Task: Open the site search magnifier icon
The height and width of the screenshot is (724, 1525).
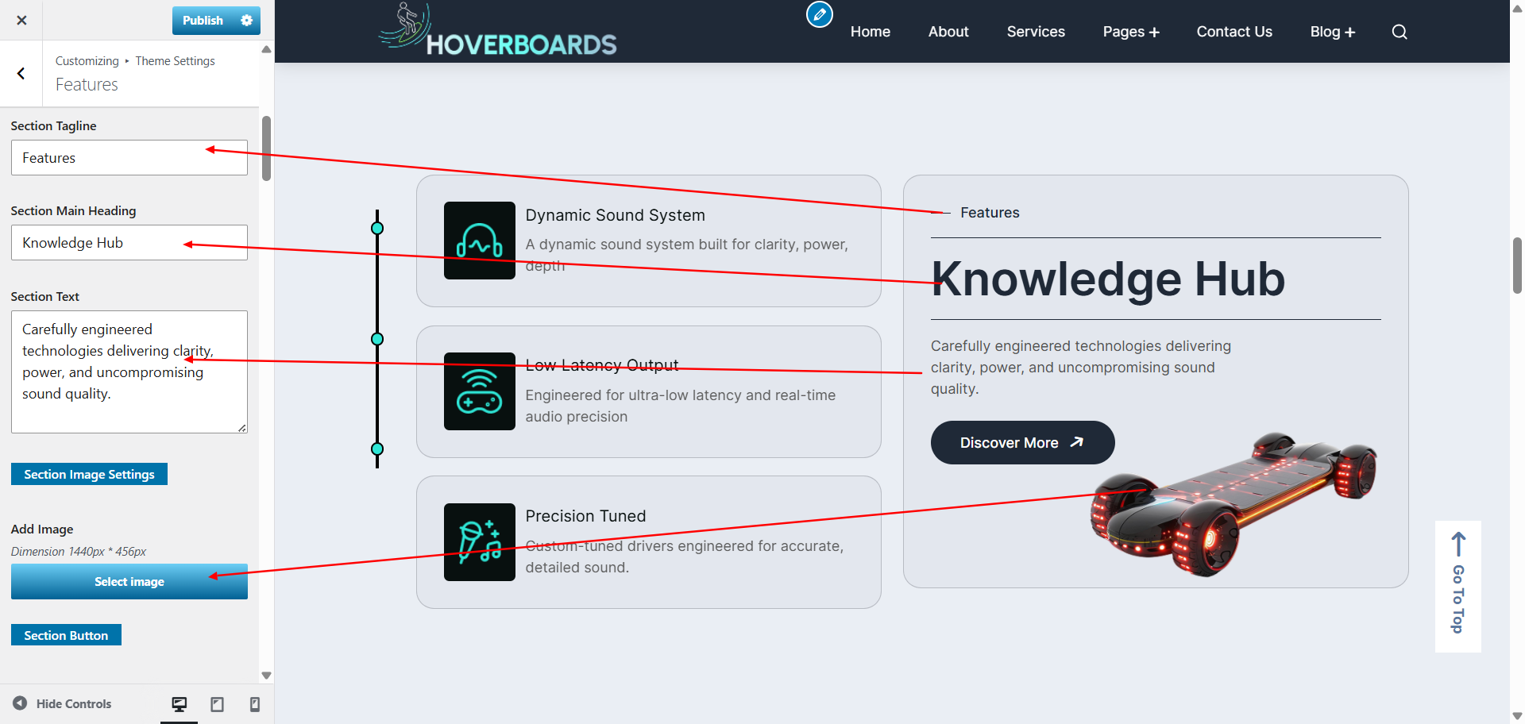Action: (1400, 32)
